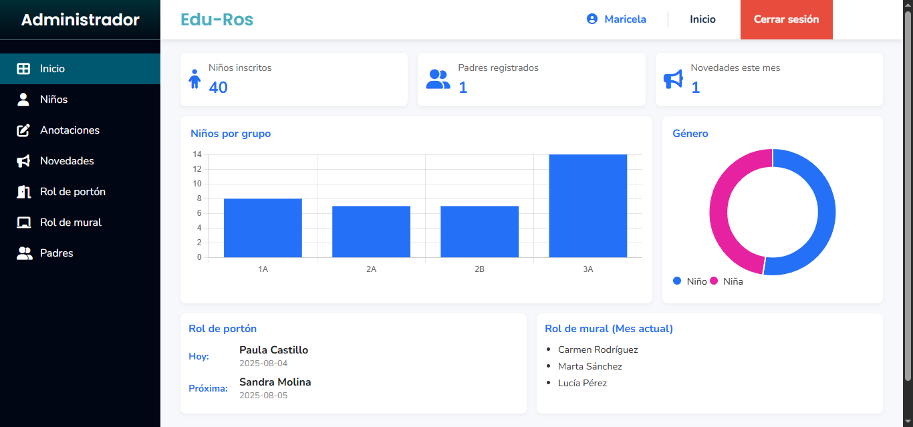Go to Inicio in the top navigation
The height and width of the screenshot is (427, 913).
pyautogui.click(x=702, y=19)
